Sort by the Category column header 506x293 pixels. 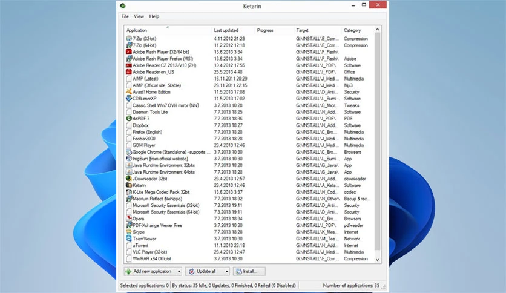pyautogui.click(x=358, y=30)
